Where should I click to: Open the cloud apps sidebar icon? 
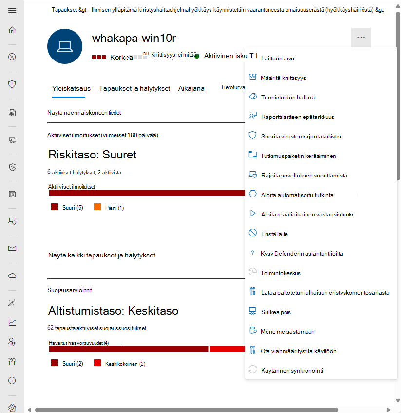(x=13, y=275)
